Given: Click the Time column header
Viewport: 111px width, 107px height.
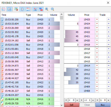Looking at the screenshot, I should click(4, 15).
